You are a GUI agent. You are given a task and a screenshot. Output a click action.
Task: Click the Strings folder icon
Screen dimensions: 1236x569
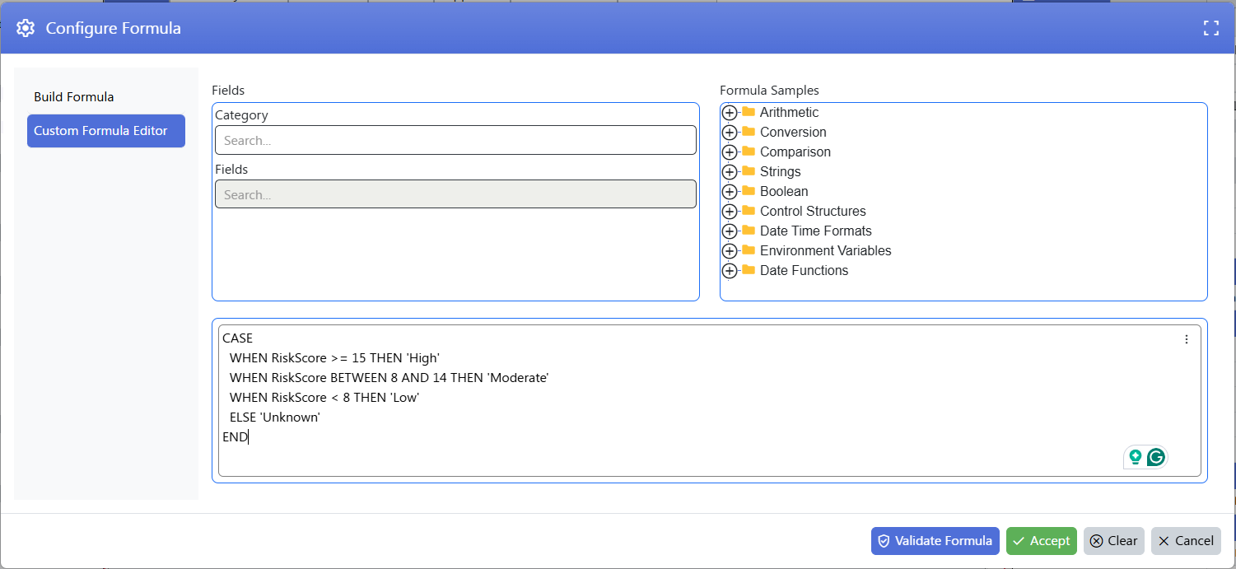[748, 170]
